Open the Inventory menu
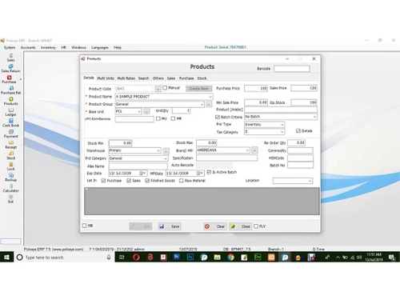 (48, 47)
